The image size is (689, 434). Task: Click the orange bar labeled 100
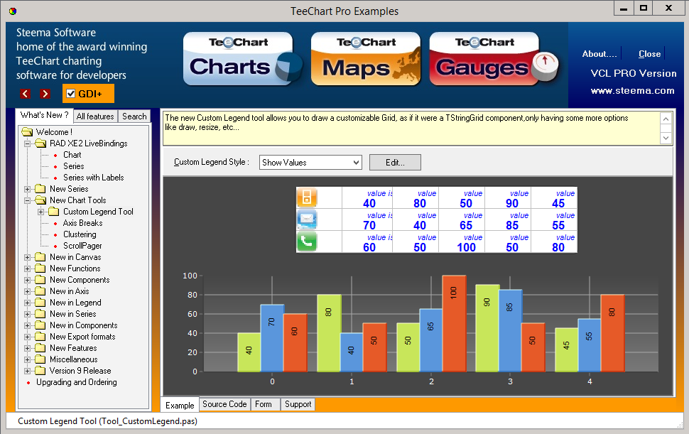(x=454, y=323)
